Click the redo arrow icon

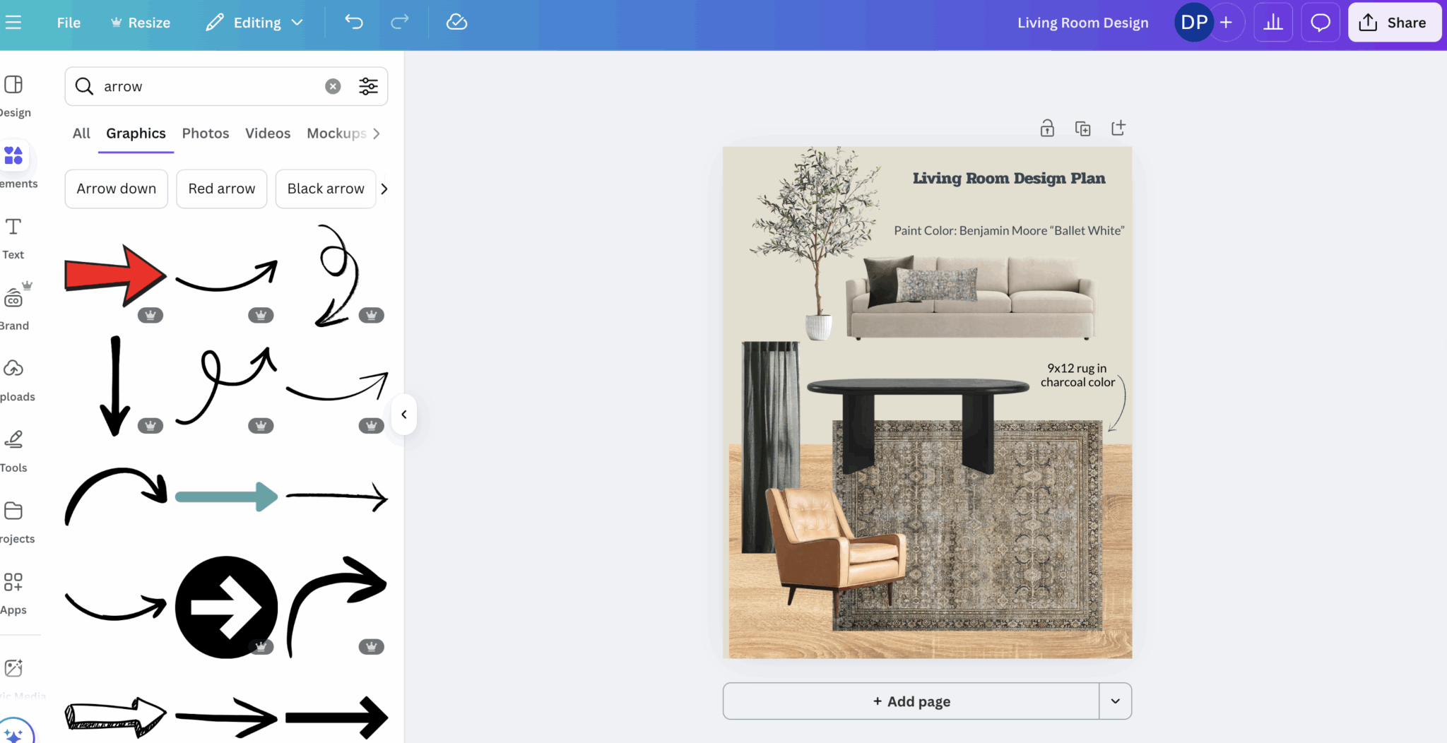click(x=400, y=23)
